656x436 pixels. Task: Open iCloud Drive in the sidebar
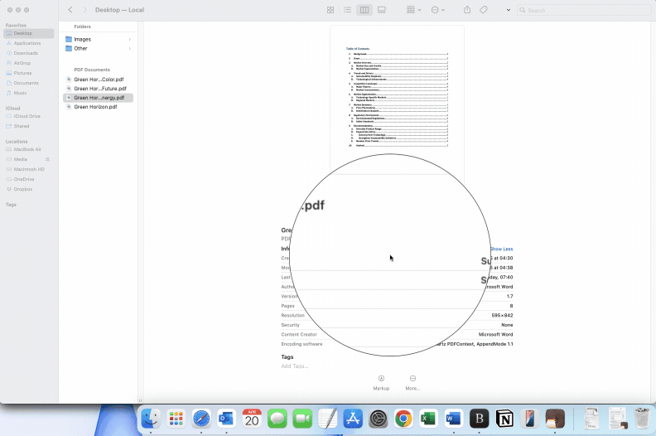coord(28,116)
